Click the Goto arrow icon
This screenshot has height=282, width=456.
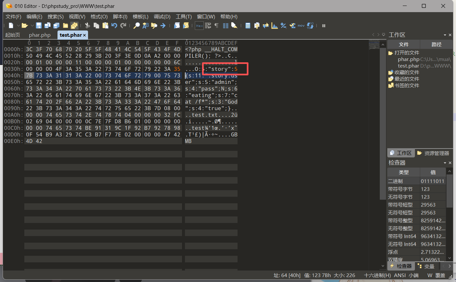point(163,26)
